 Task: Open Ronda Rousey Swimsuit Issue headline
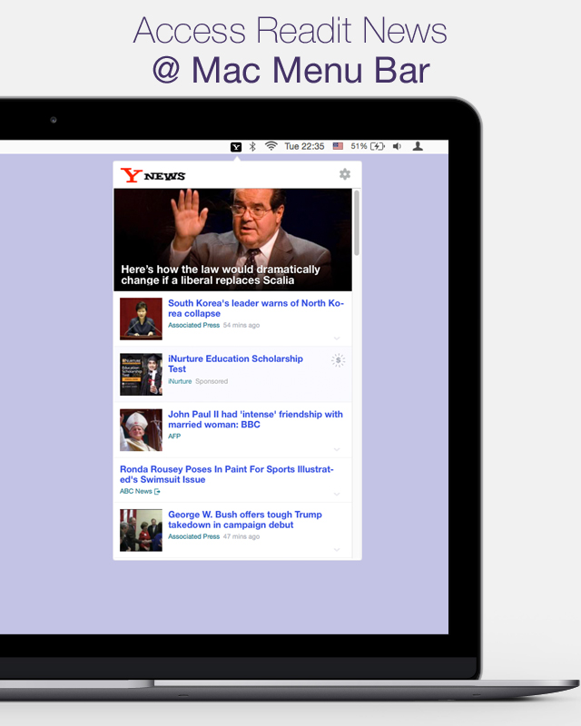(227, 474)
